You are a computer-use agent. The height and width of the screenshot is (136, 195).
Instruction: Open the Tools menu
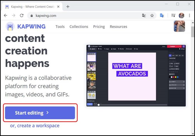point(60,27)
